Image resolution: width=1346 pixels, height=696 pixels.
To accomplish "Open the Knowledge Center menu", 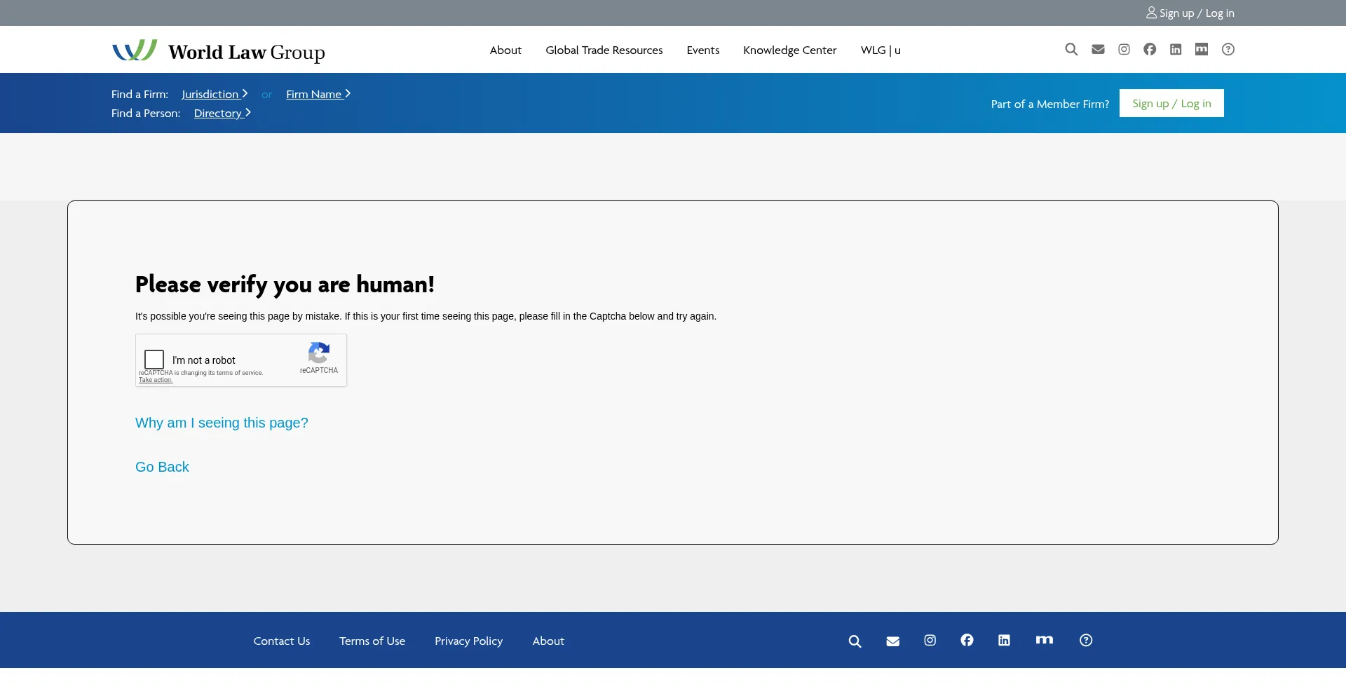I will click(790, 50).
